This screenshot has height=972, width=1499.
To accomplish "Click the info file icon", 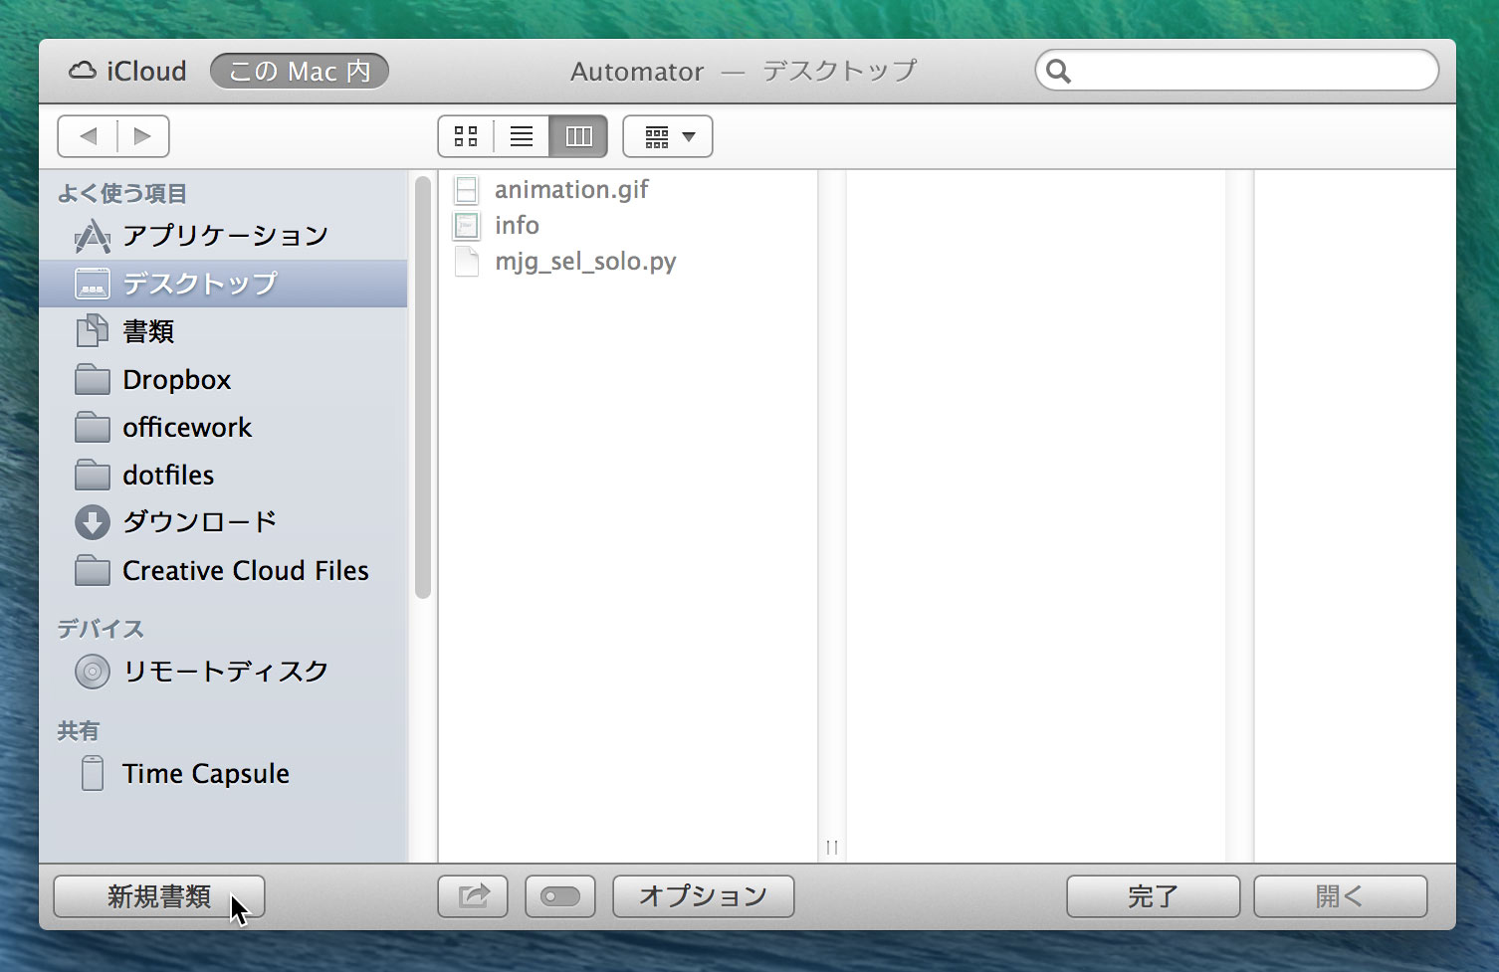I will click(466, 225).
